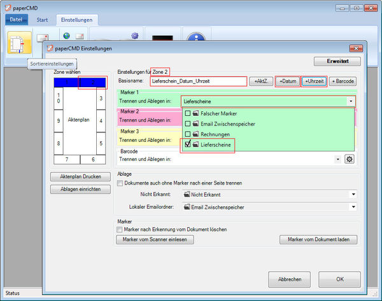Click the black rectangle icon in the ribbon
The width and height of the screenshot is (382, 301).
click(162, 38)
